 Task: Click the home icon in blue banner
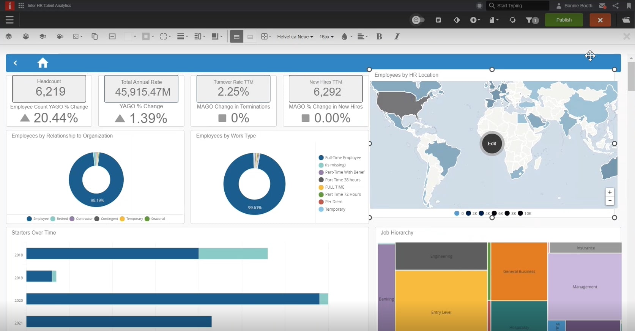point(43,63)
